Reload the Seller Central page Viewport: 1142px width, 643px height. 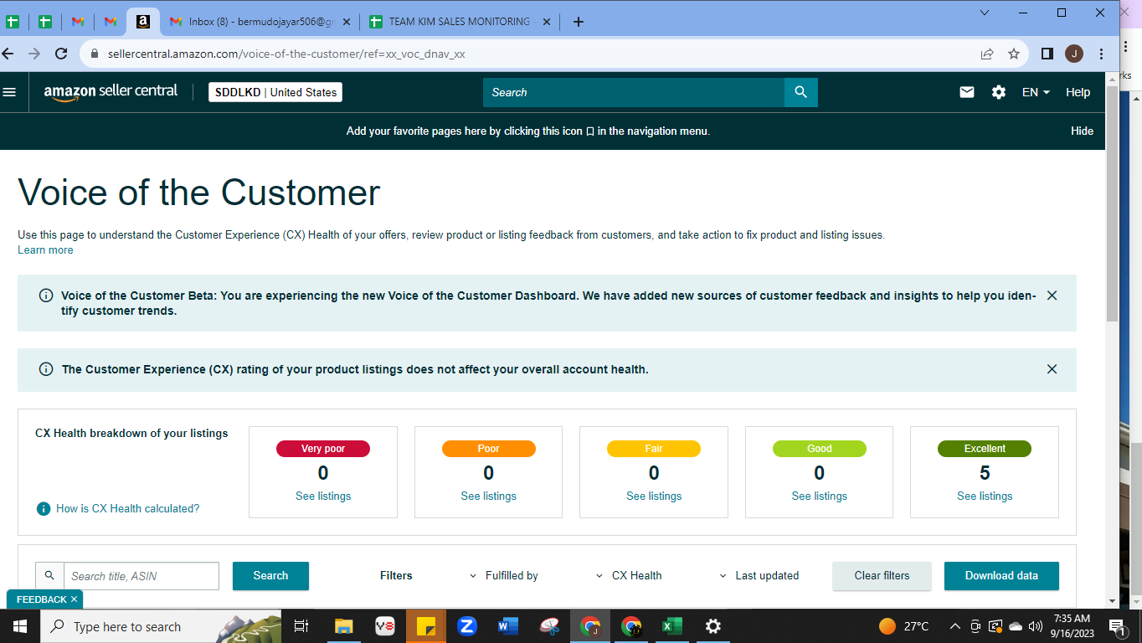click(61, 54)
